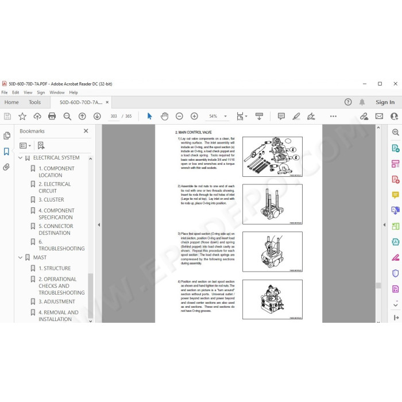The image size is (402, 402).
Task: Open the zoom level dropdown
Action: (x=225, y=117)
